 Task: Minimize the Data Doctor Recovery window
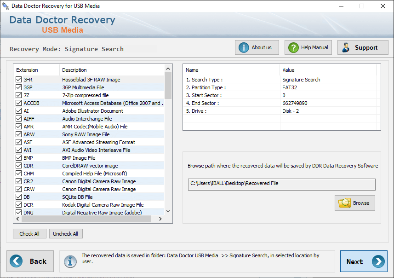[341, 6]
